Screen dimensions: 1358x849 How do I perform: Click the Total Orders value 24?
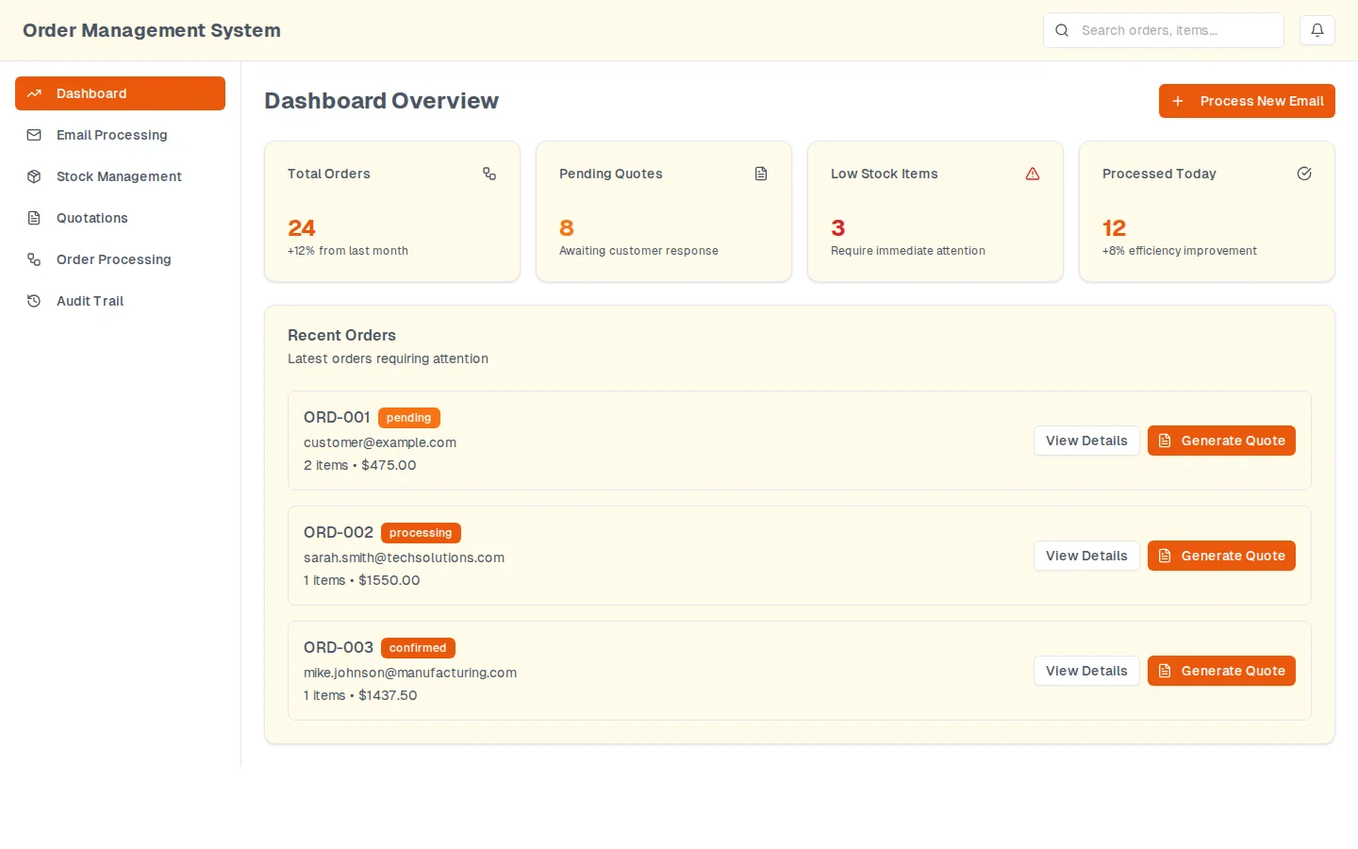click(302, 228)
